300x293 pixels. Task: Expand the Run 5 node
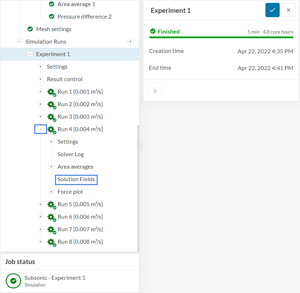41,204
